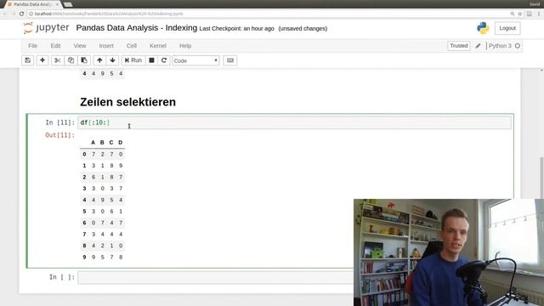
Task: Move selected cell up arrow
Action: (x=99, y=60)
